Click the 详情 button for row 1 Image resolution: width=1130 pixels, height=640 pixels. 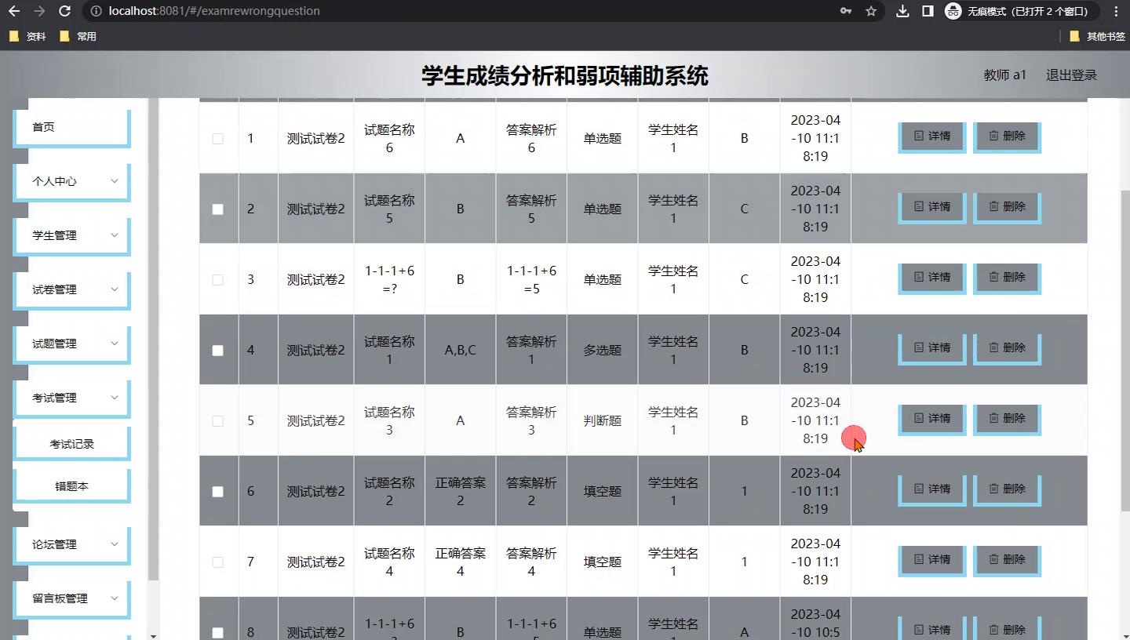coord(932,136)
